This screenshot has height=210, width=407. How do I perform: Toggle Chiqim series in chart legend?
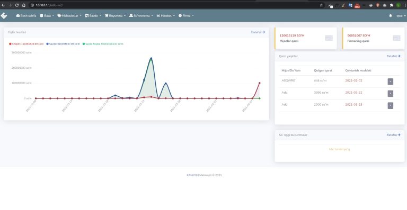pyautogui.click(x=26, y=44)
